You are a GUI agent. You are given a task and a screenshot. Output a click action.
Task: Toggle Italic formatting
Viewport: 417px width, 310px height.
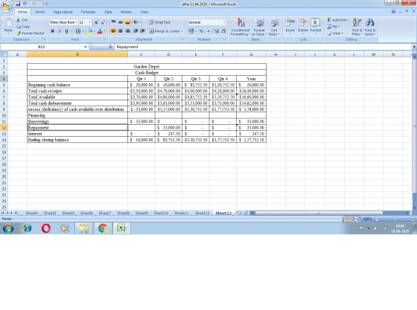tap(60, 31)
